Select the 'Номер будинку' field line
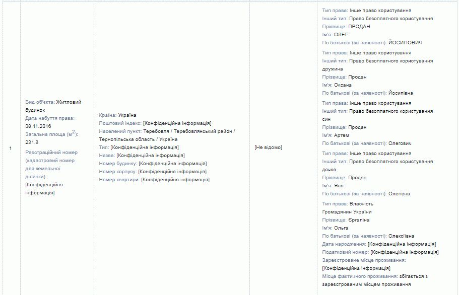The image size is (459, 295). (x=153, y=164)
